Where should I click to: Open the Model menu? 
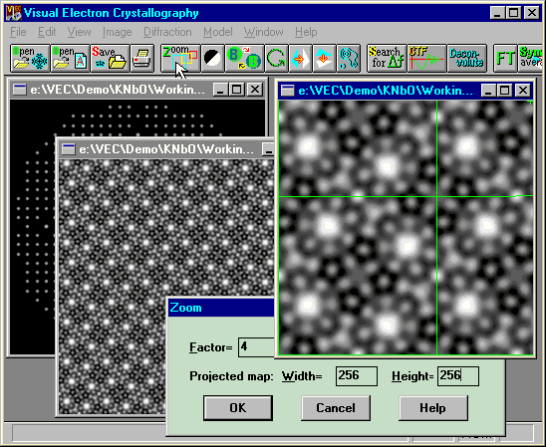pyautogui.click(x=218, y=32)
